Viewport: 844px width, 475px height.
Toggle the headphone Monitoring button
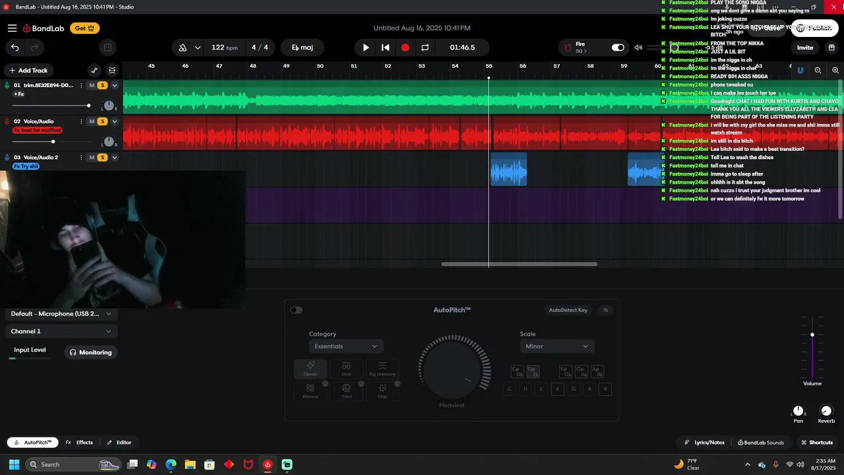pyautogui.click(x=91, y=352)
